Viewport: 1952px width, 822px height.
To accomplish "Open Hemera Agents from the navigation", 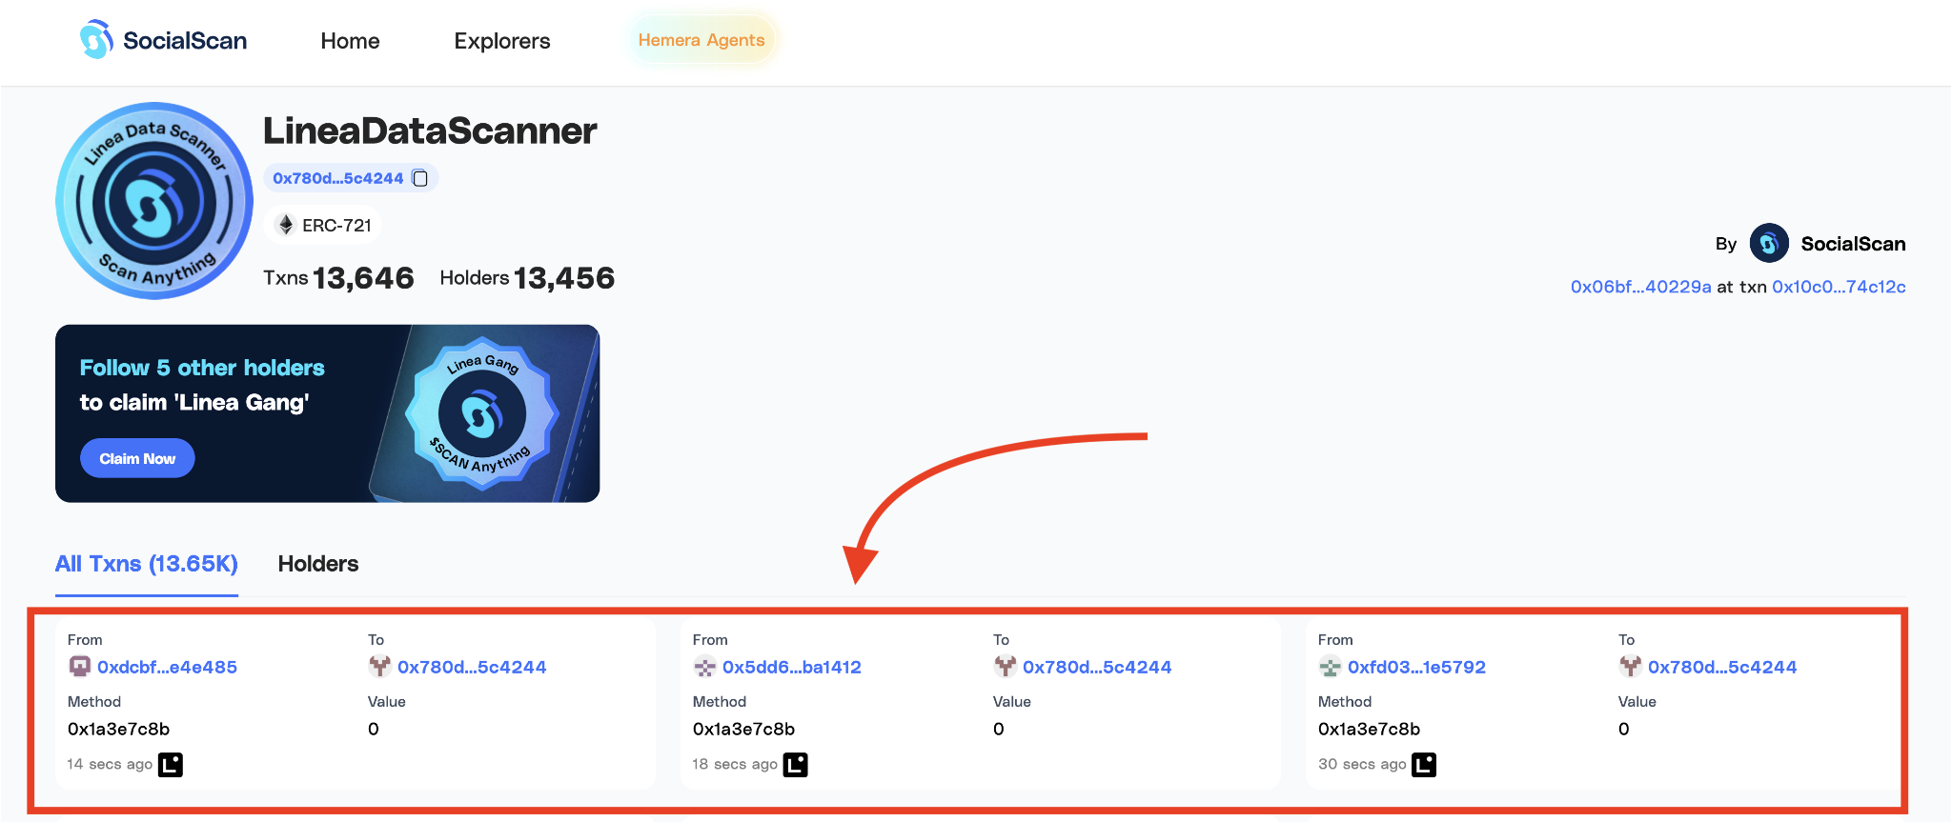I will point(701,40).
